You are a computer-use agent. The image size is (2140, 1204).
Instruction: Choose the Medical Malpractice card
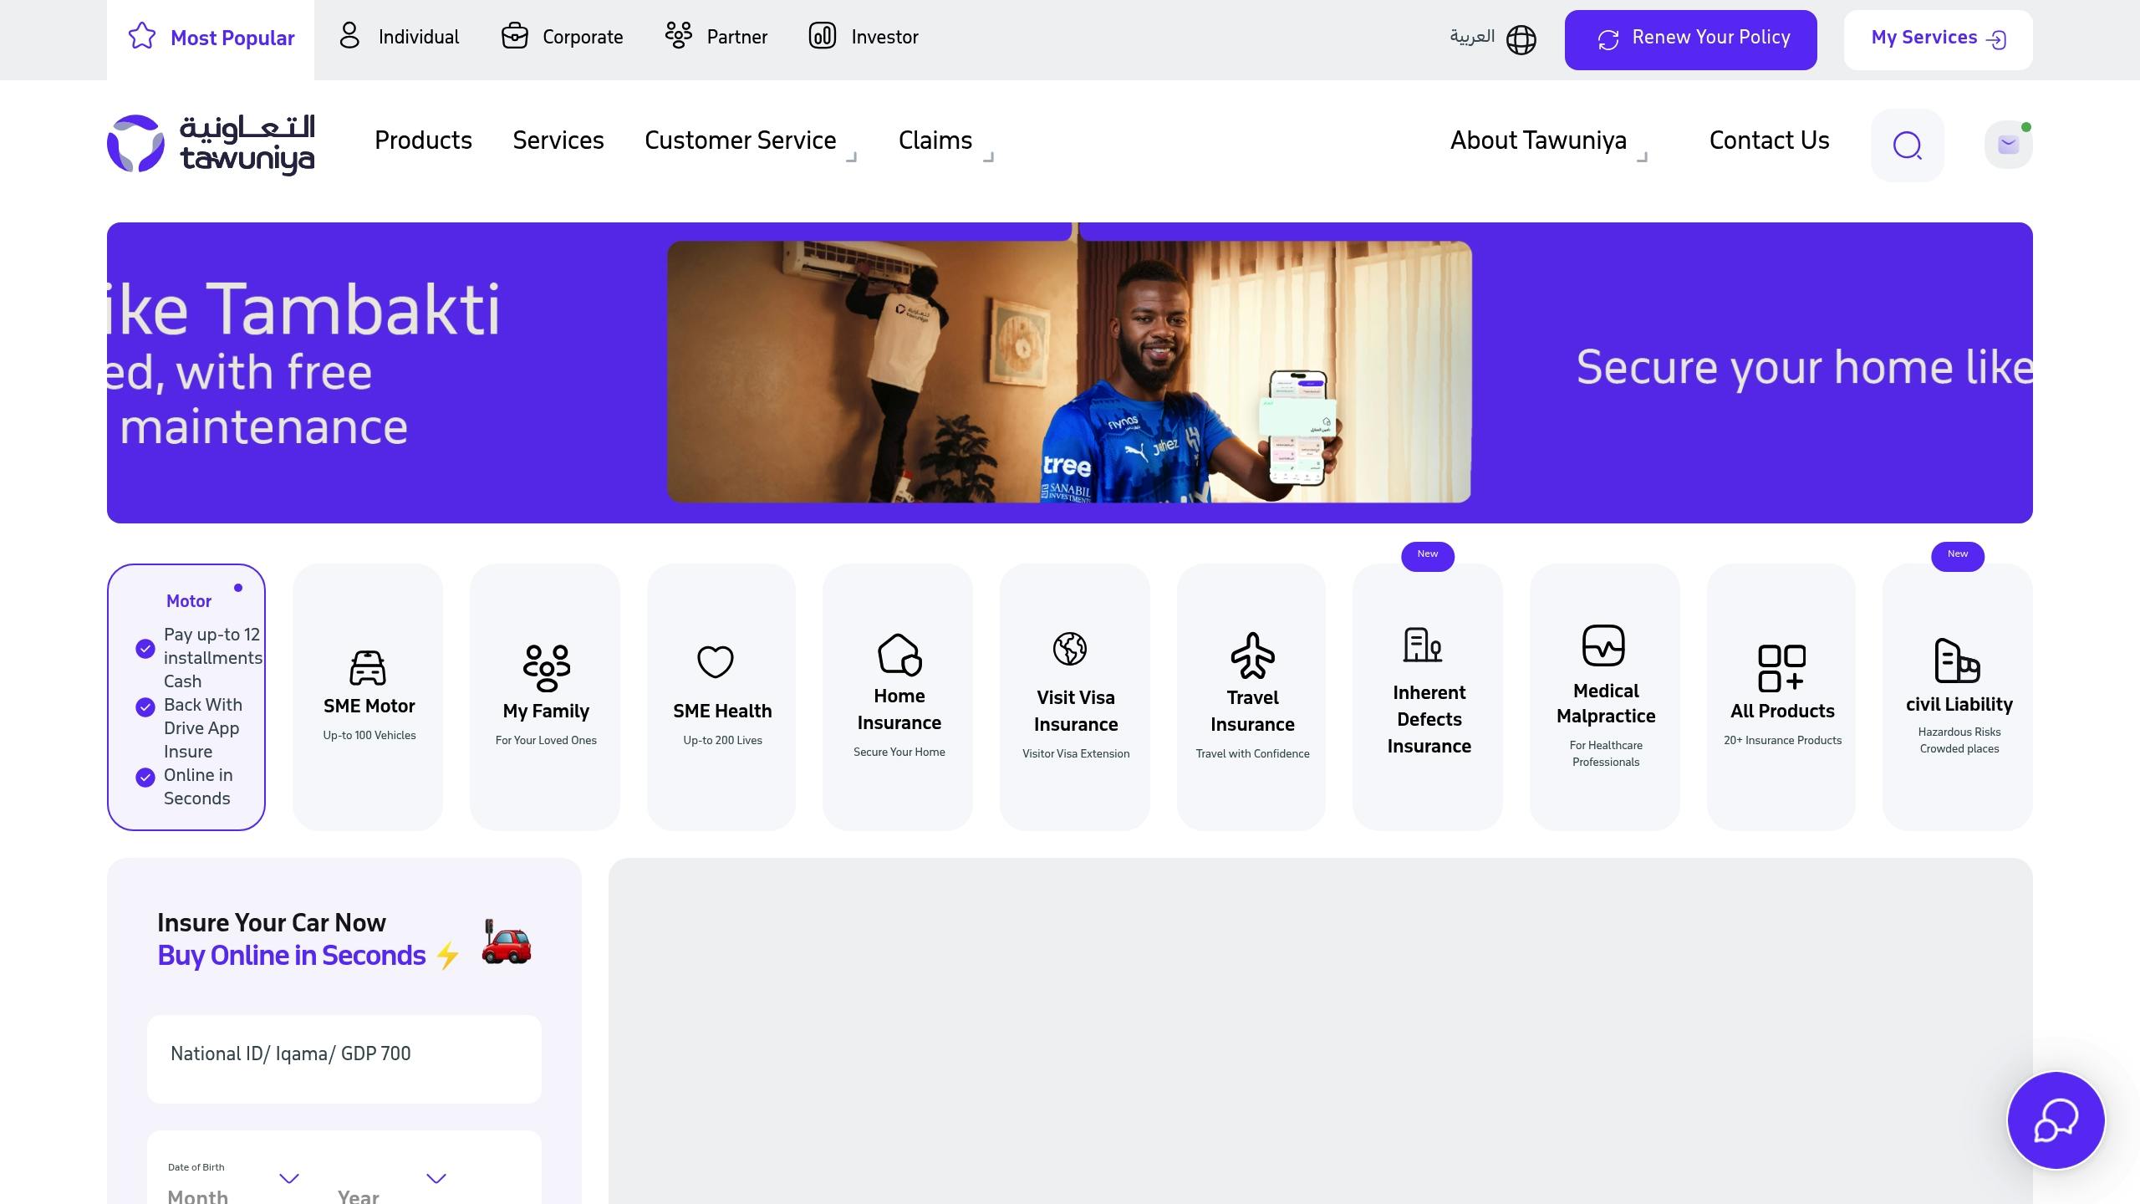point(1605,696)
